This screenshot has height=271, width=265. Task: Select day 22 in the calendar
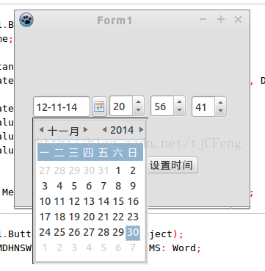[x=118, y=217]
